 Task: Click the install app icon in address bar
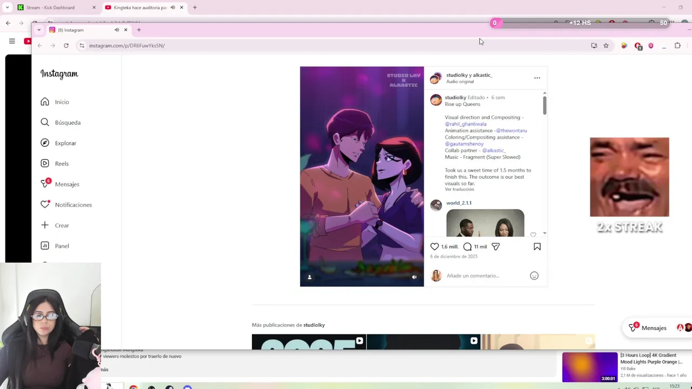[x=594, y=45]
